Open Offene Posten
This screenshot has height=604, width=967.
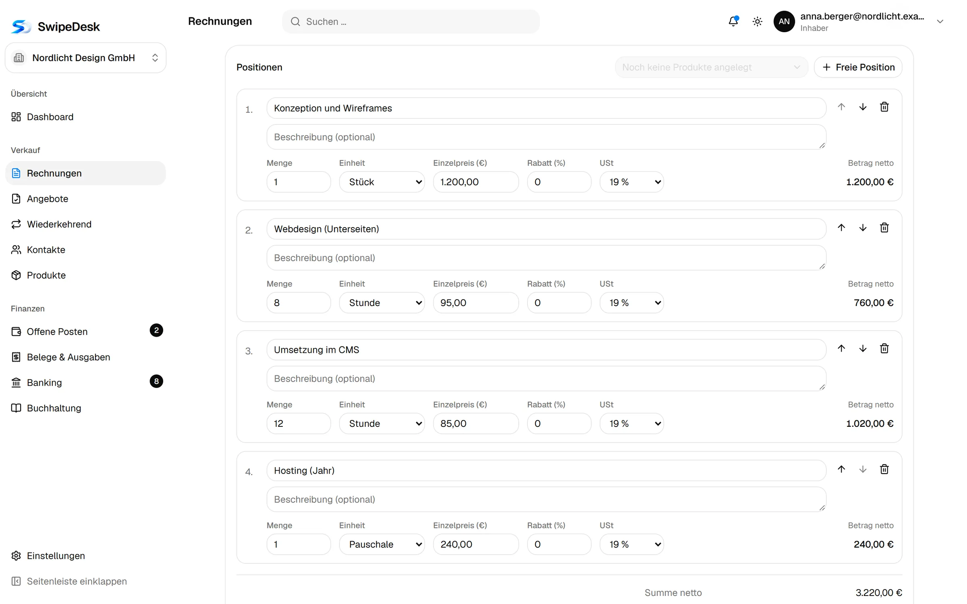[x=85, y=331]
